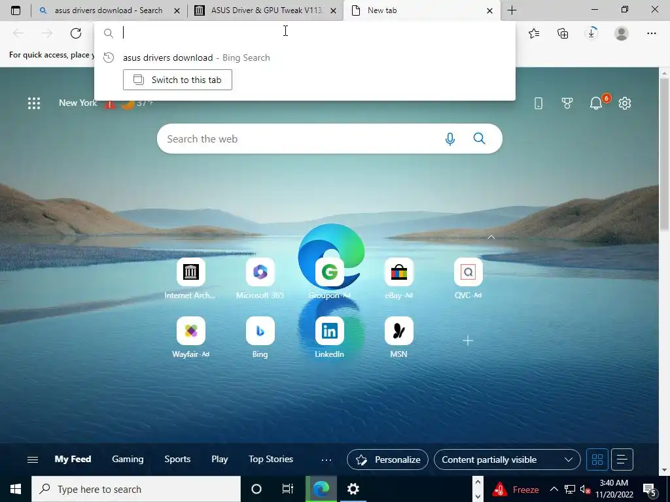This screenshot has height=502, width=670.
Task: Open the Downloads icon
Action: point(591,33)
